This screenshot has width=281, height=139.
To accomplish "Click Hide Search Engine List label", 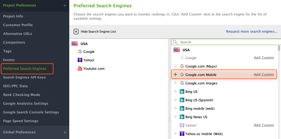I will pos(98,32).
